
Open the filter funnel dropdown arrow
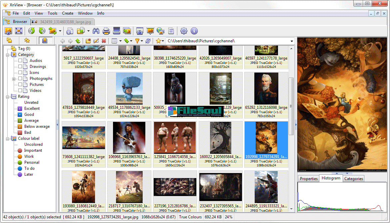[142, 41]
